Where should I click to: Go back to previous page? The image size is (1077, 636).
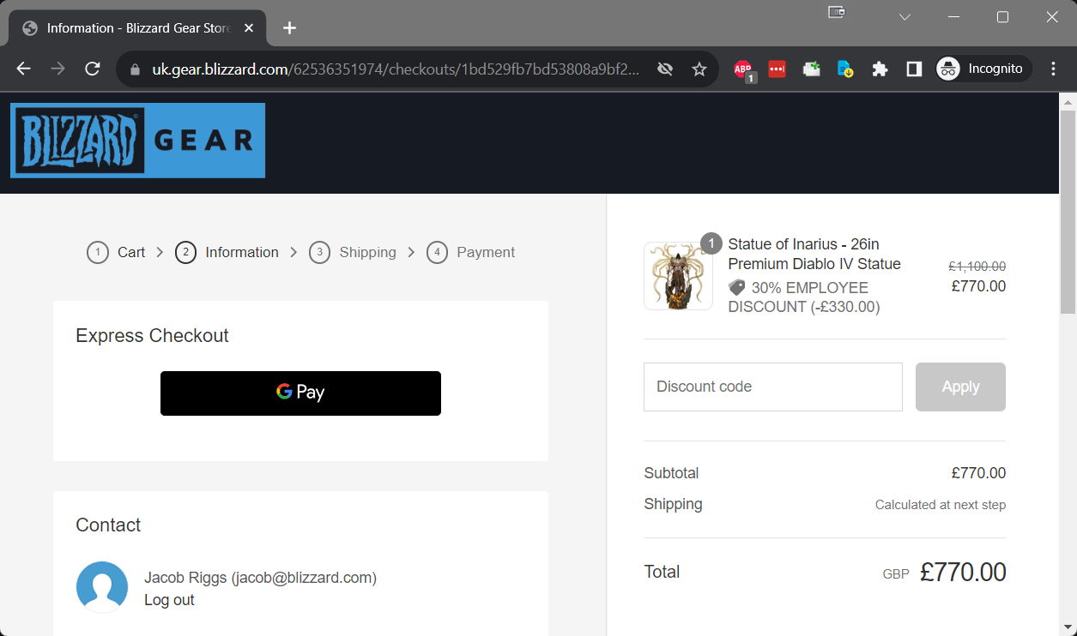tap(23, 69)
